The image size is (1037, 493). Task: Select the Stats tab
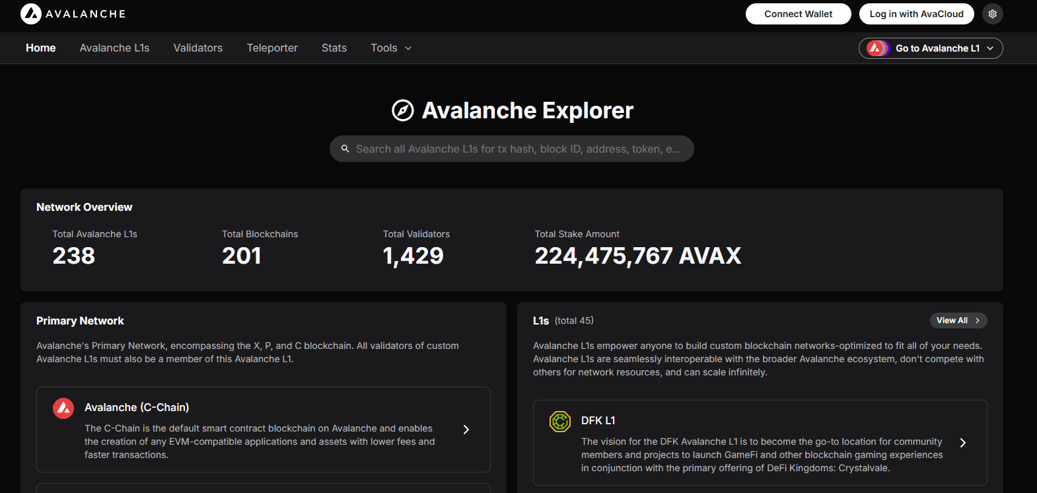(x=334, y=48)
